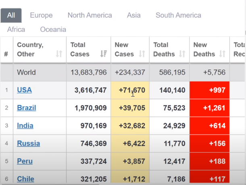Select USA total deaths 140,140

pos(172,90)
